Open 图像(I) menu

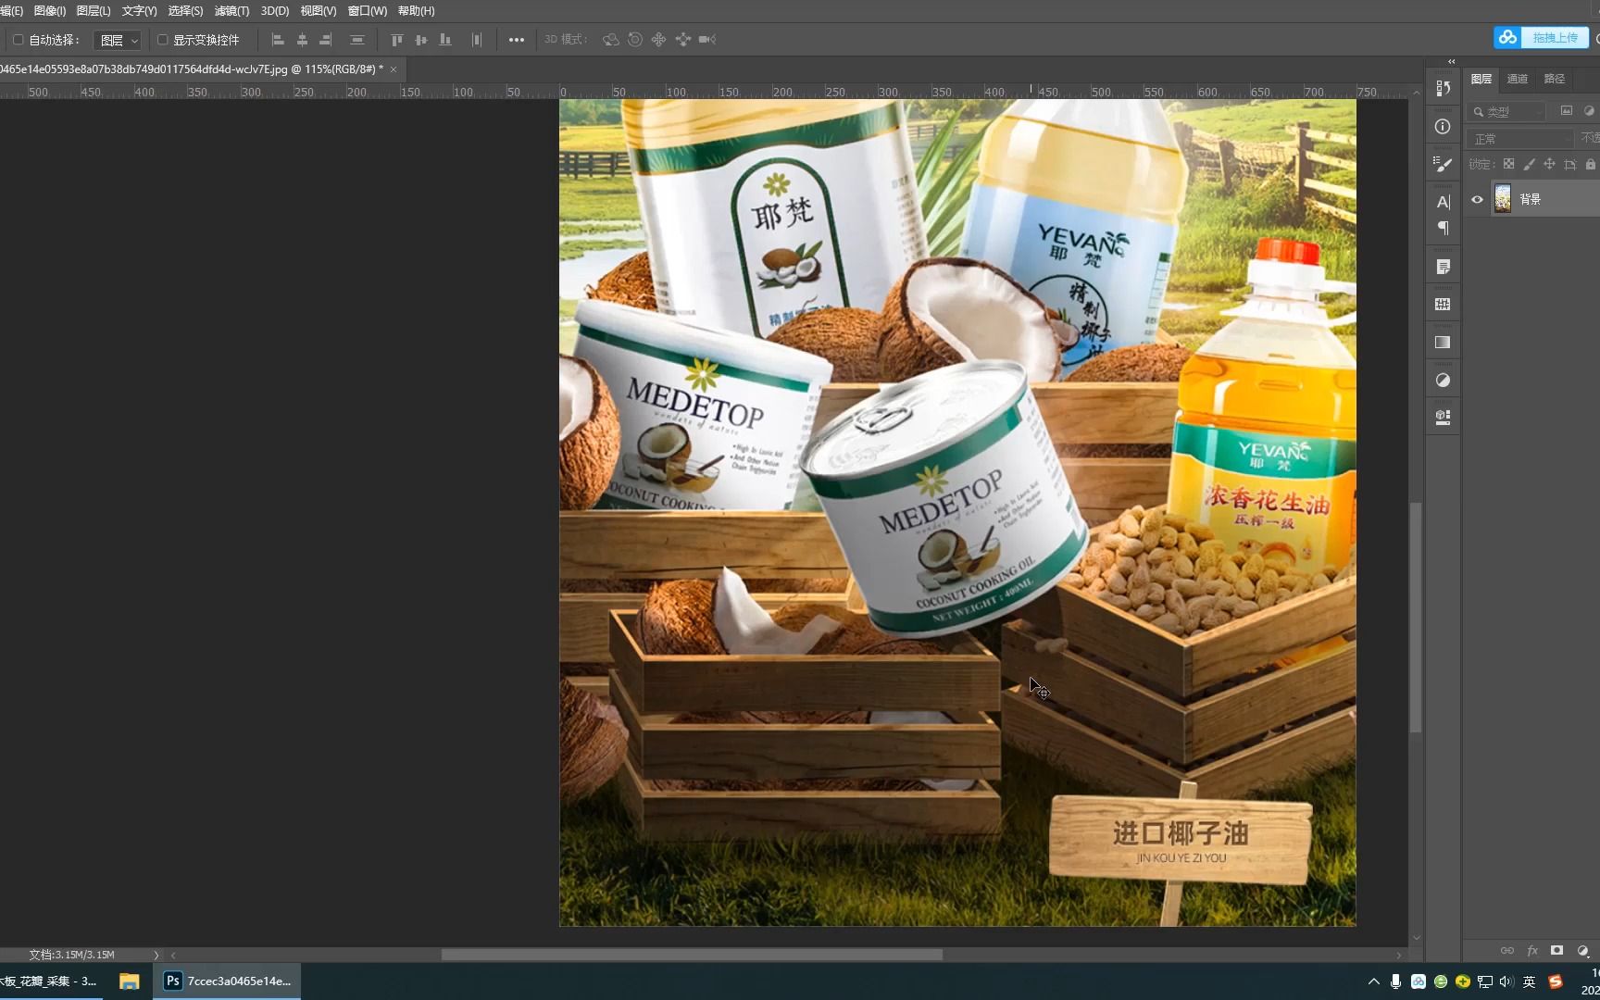pyautogui.click(x=49, y=11)
